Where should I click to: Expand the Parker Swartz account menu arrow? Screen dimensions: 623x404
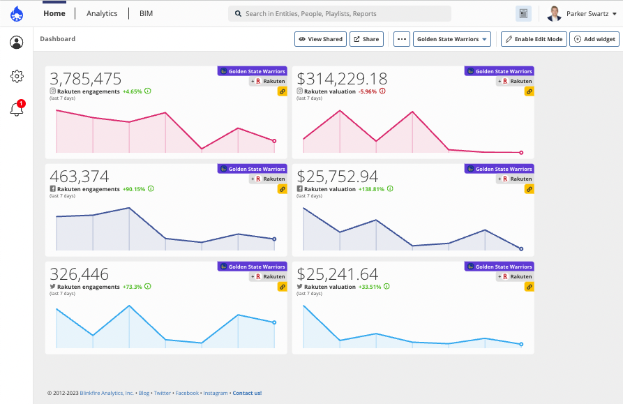(x=615, y=14)
